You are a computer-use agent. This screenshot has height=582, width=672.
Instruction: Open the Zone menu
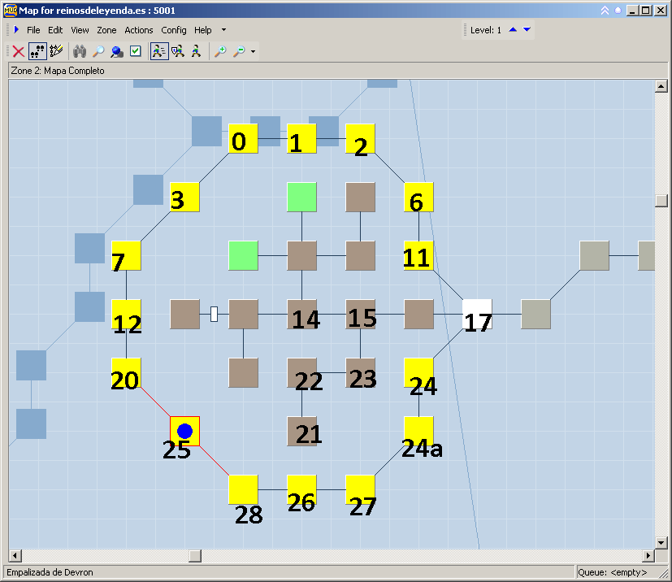[x=106, y=30]
